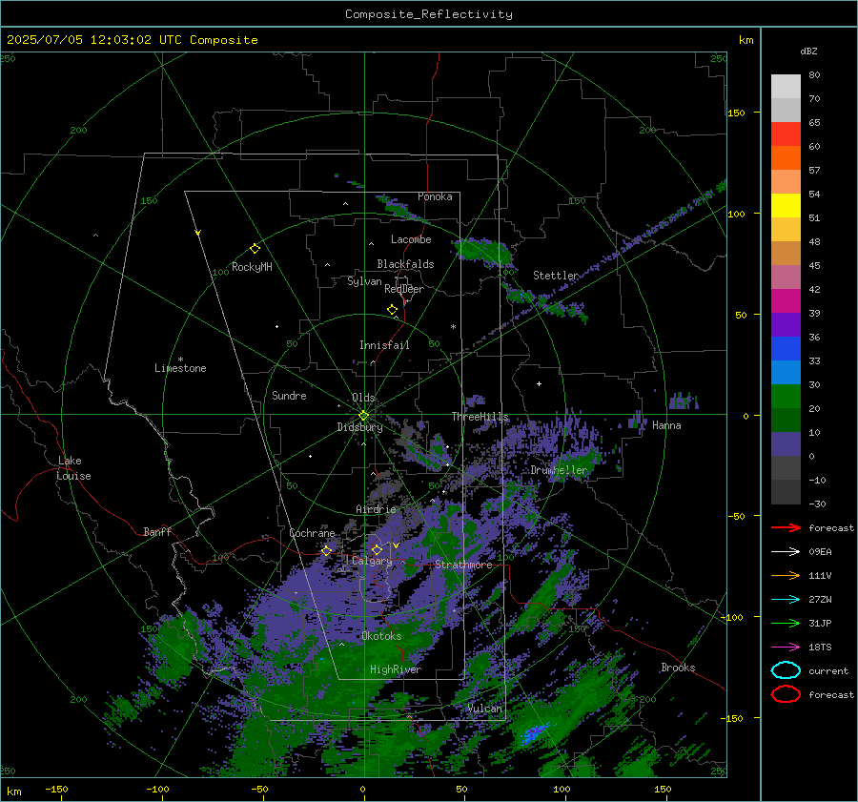Click the Vulcan town label
The width and height of the screenshot is (858, 802).
484,709
